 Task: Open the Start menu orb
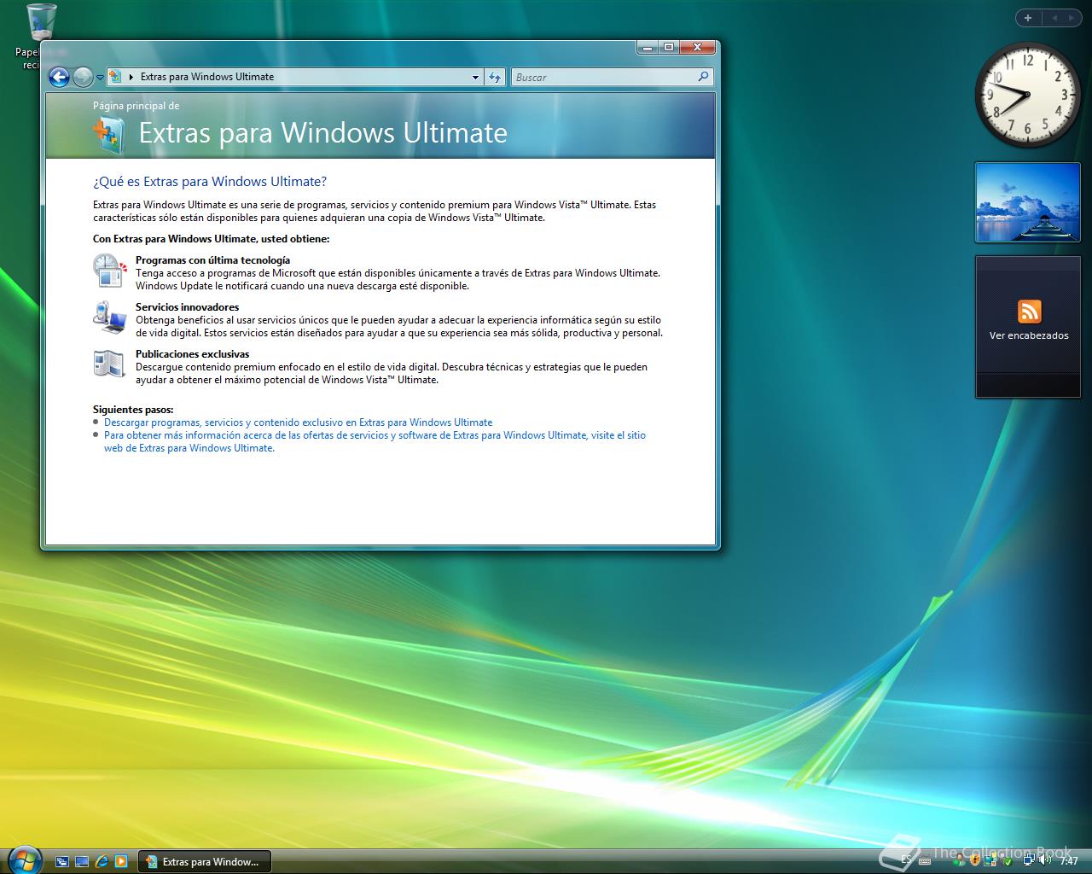23,859
